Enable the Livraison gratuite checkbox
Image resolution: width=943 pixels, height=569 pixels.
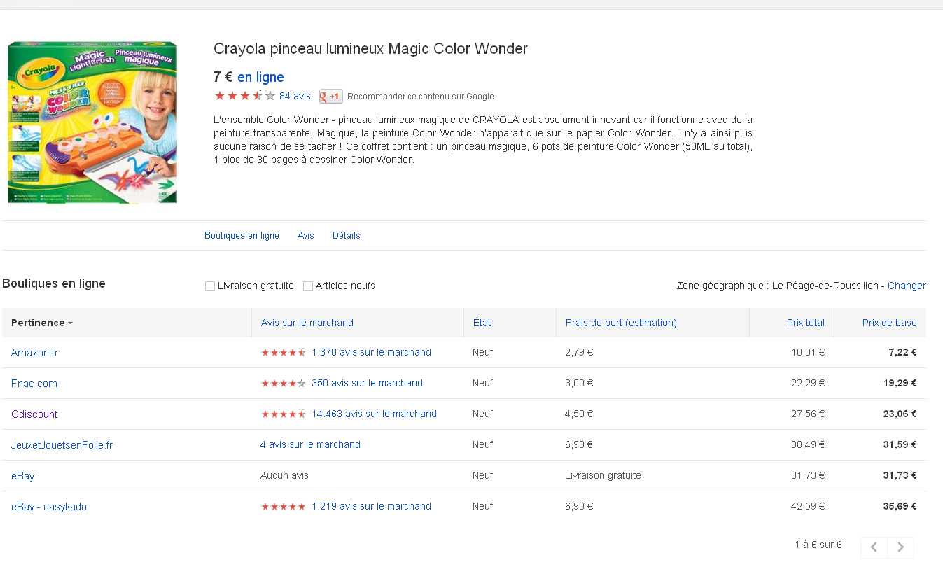[210, 286]
